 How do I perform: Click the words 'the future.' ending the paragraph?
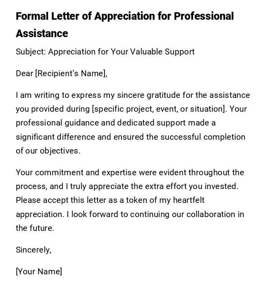pyautogui.click(x=35, y=228)
